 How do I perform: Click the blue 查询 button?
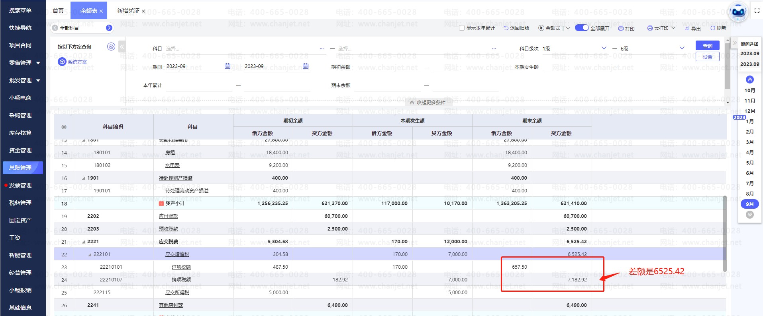pyautogui.click(x=707, y=46)
